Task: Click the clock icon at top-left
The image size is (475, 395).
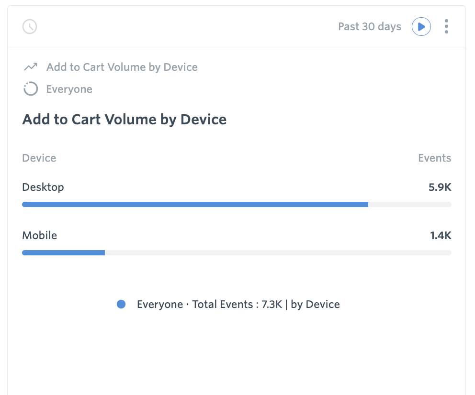Action: [30, 26]
